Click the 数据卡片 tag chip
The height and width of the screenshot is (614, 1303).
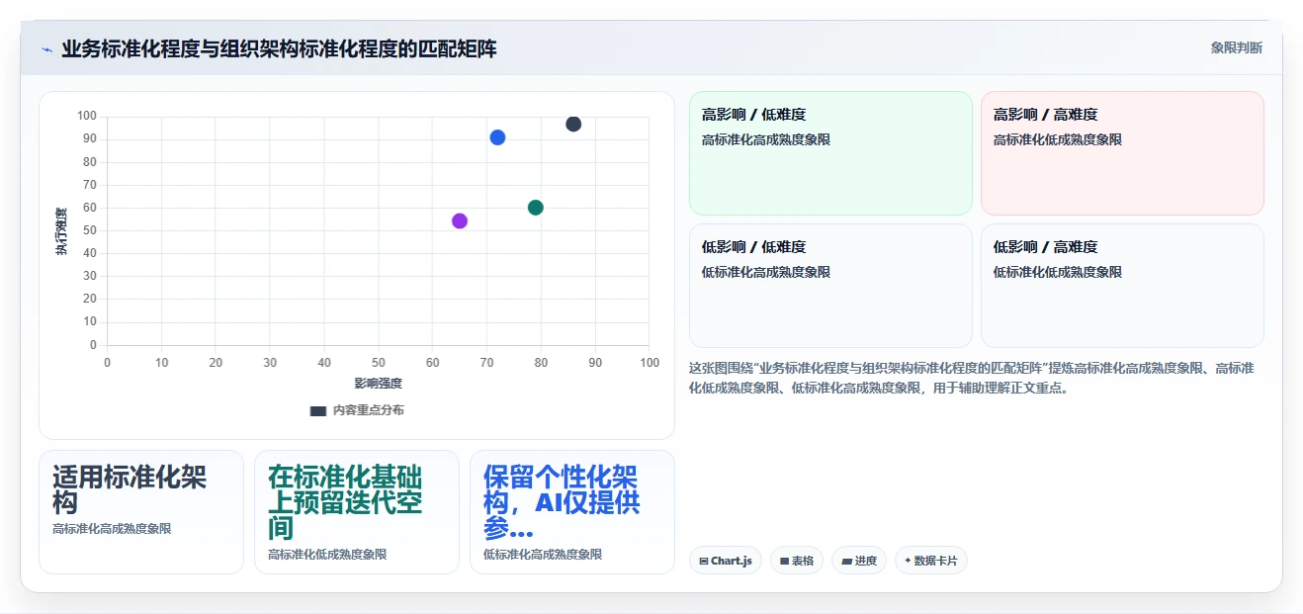point(931,561)
